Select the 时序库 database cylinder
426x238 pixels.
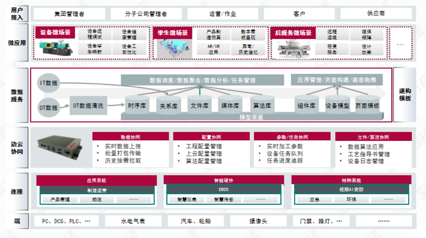[x=137, y=105]
